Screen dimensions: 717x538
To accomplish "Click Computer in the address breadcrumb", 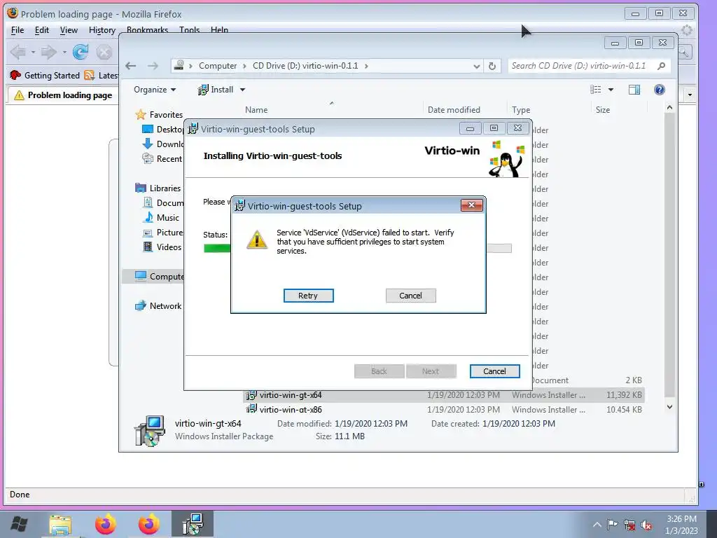I will click(218, 66).
